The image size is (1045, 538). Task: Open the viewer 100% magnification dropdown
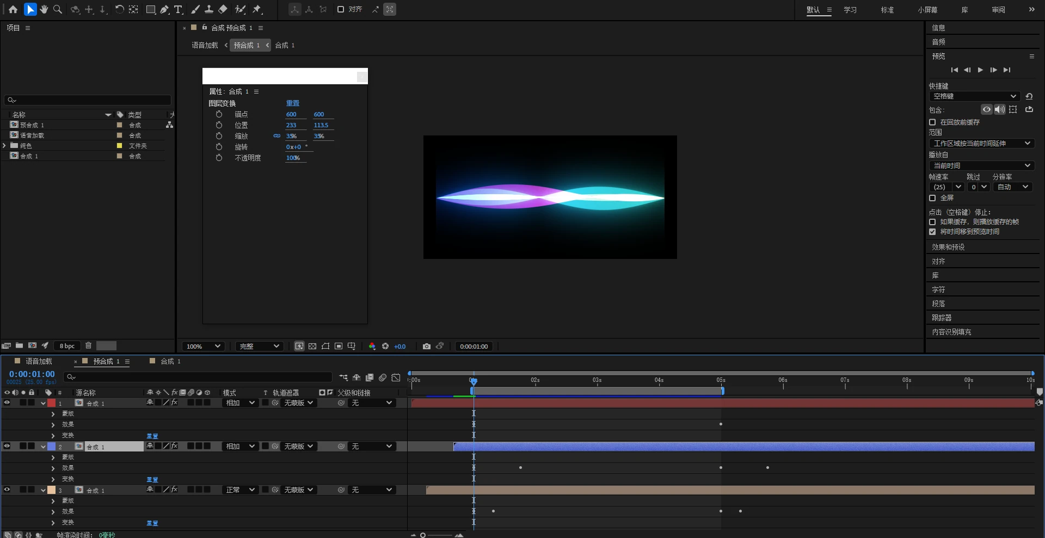point(203,346)
